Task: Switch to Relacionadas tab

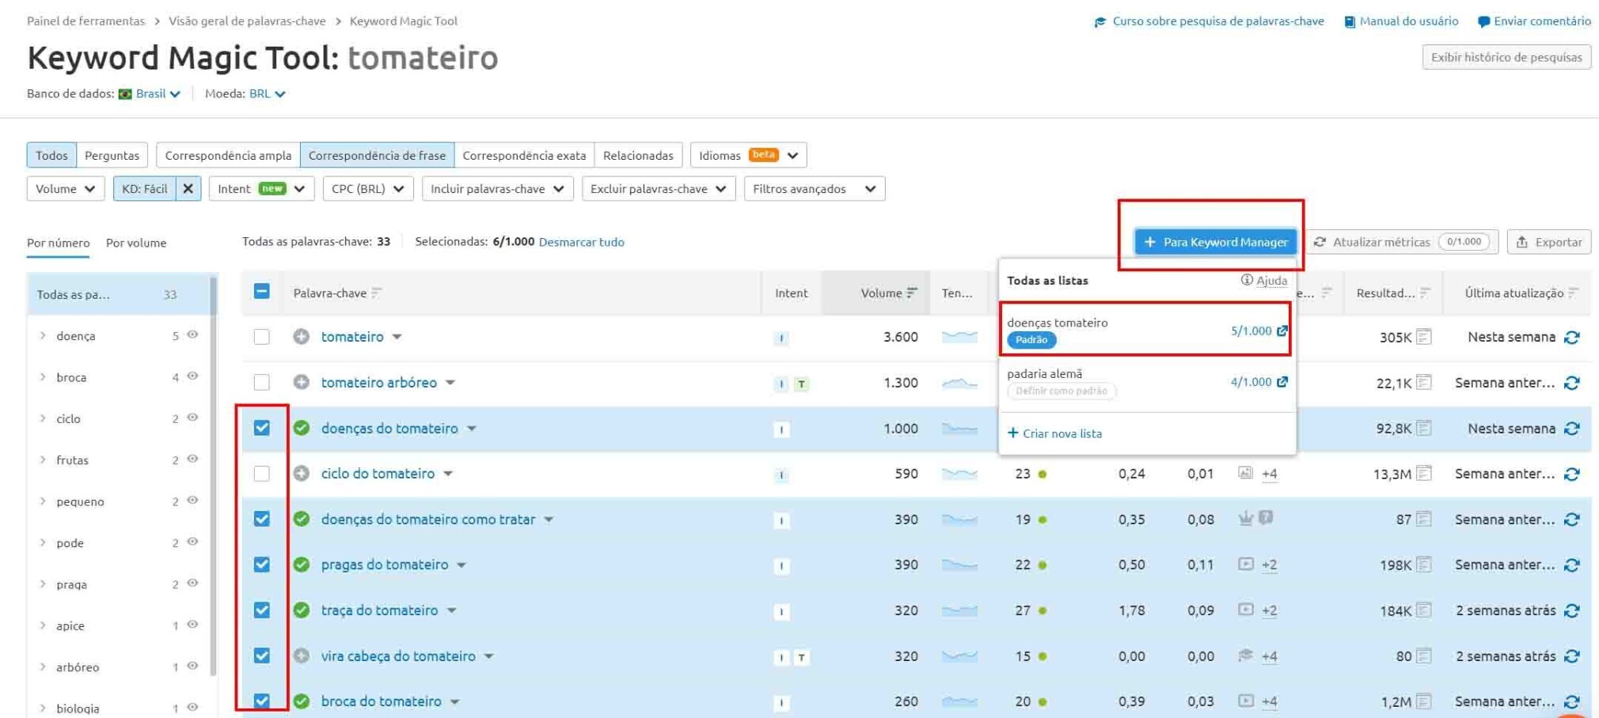Action: [638, 156]
